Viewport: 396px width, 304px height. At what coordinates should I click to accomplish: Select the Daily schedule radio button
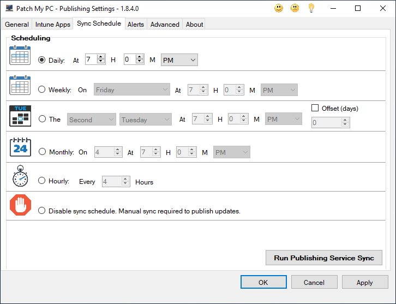click(x=41, y=60)
